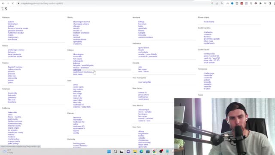This screenshot has width=275, height=155.
Task: Open the omaha / council bluffs link
Action: (147, 54)
